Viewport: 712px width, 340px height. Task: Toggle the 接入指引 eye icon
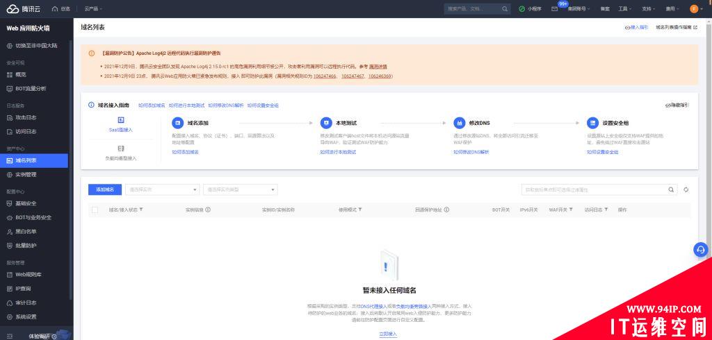click(x=628, y=28)
